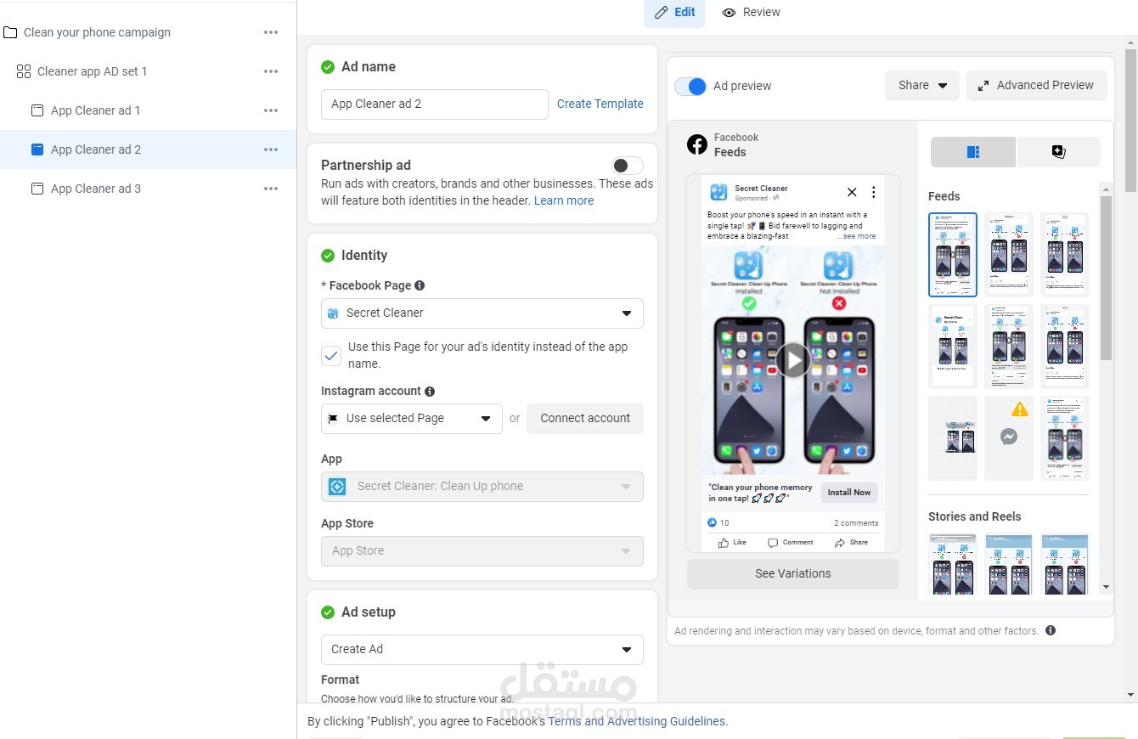
Task: Click the Facebook Page info icon
Action: [x=420, y=285]
